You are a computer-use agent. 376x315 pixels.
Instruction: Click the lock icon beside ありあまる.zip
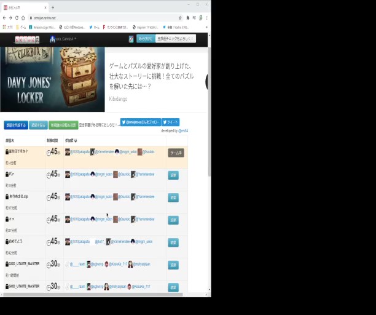tap(7, 197)
